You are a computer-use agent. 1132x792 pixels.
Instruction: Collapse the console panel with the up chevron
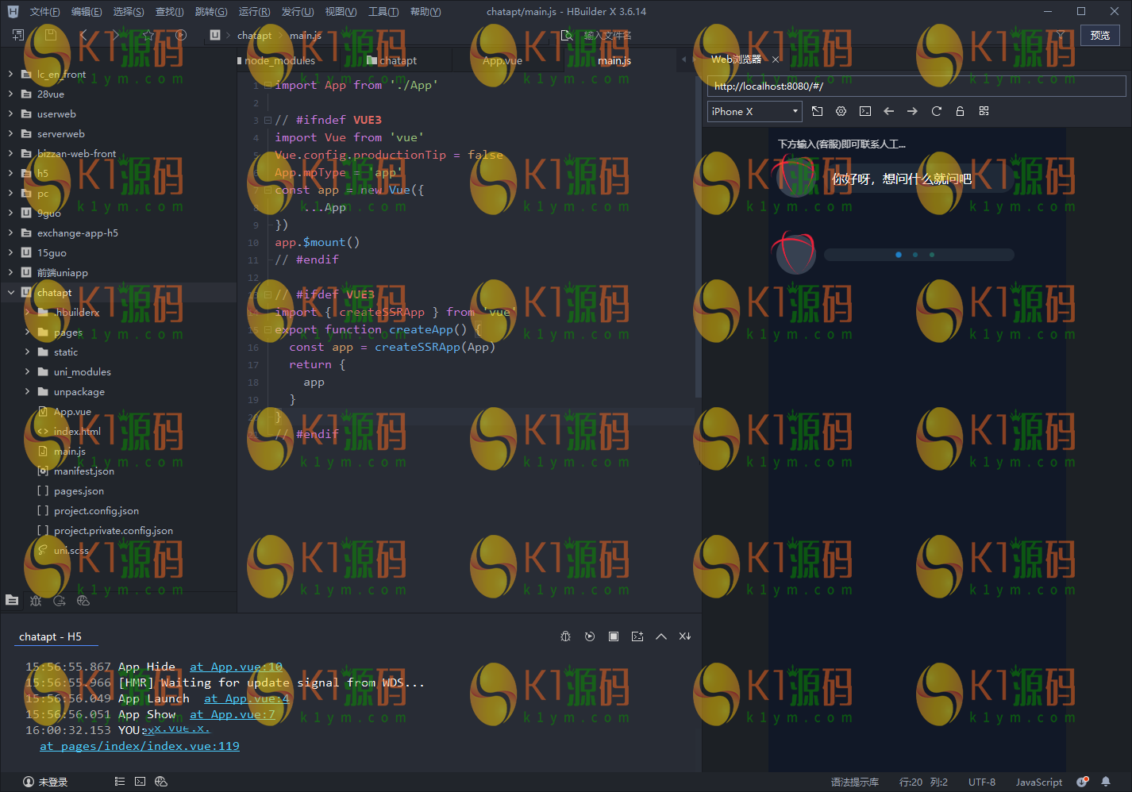point(661,636)
